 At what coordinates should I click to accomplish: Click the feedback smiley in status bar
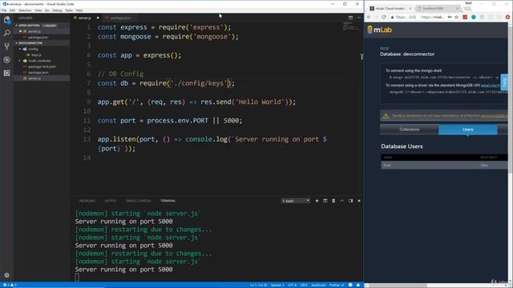pos(350,285)
